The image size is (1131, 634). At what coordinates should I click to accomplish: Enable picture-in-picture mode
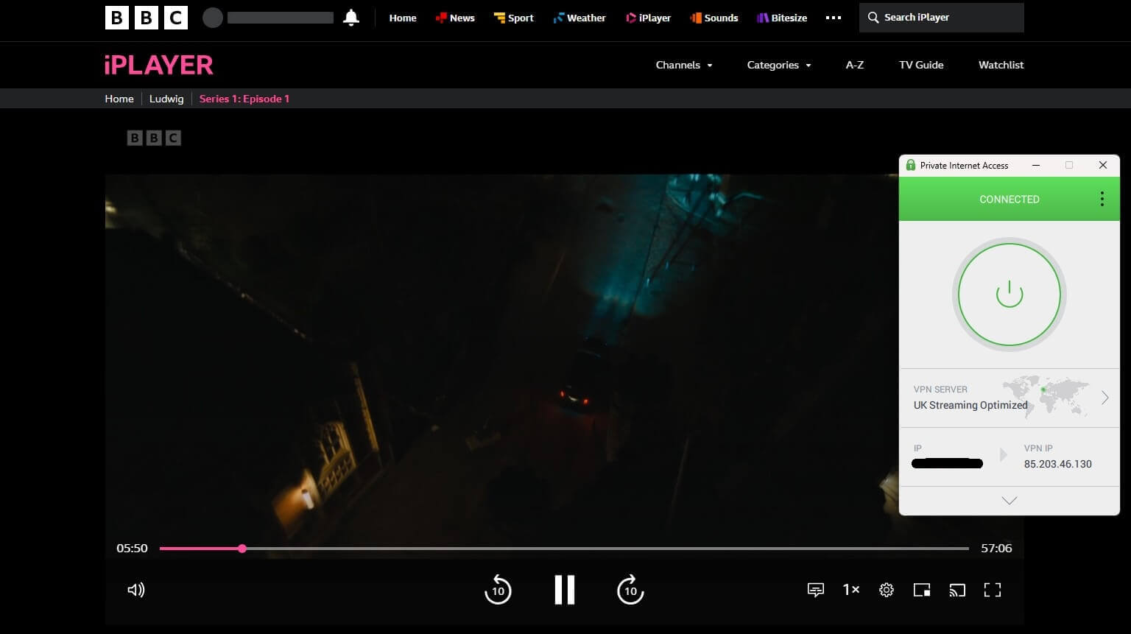(922, 590)
